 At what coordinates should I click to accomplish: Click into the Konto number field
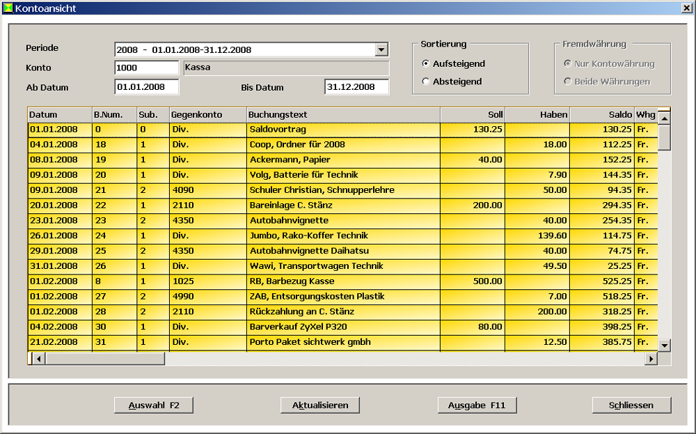pyautogui.click(x=146, y=68)
